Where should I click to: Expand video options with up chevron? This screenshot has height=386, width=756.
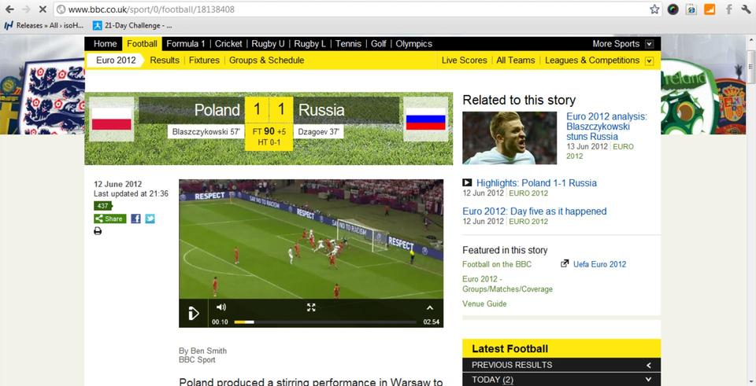430,308
